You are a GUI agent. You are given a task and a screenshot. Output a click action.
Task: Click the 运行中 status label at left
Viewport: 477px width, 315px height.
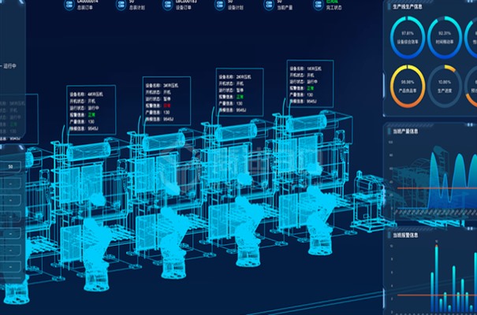pos(10,66)
